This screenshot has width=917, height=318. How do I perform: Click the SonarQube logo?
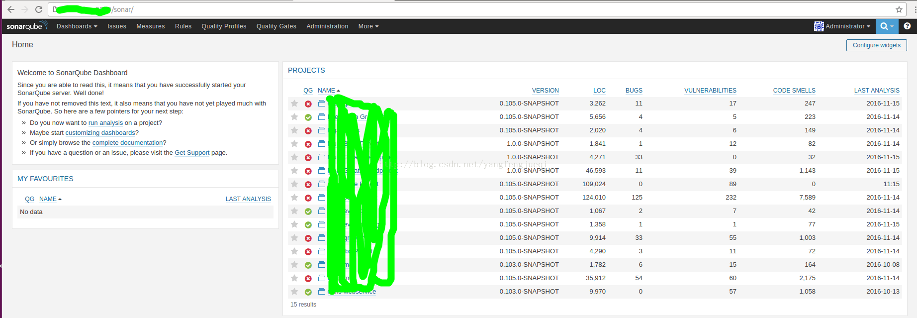click(27, 26)
